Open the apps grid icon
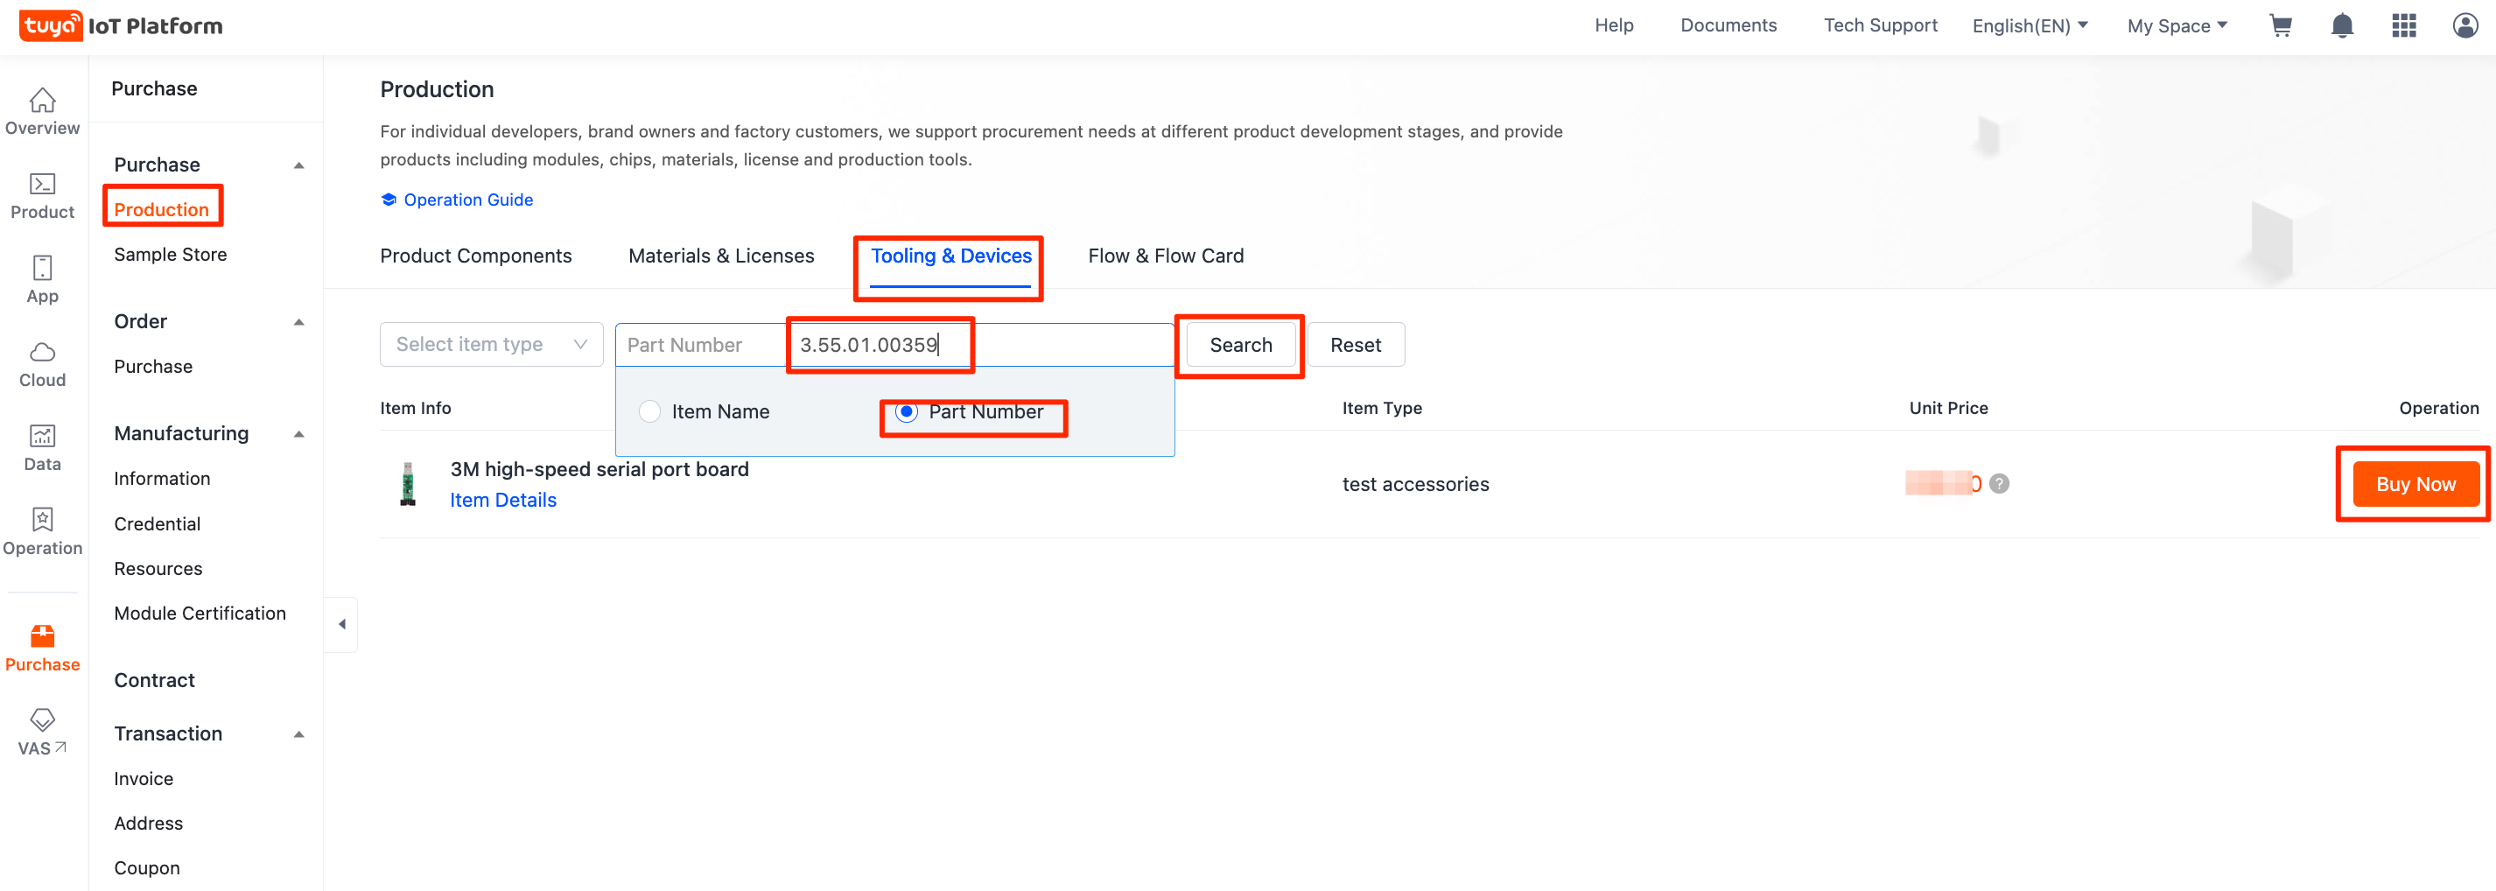Screen dimensions: 2496x891 pyautogui.click(x=2403, y=26)
